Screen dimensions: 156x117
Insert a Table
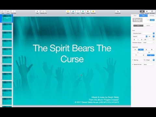(x=68, y=11)
